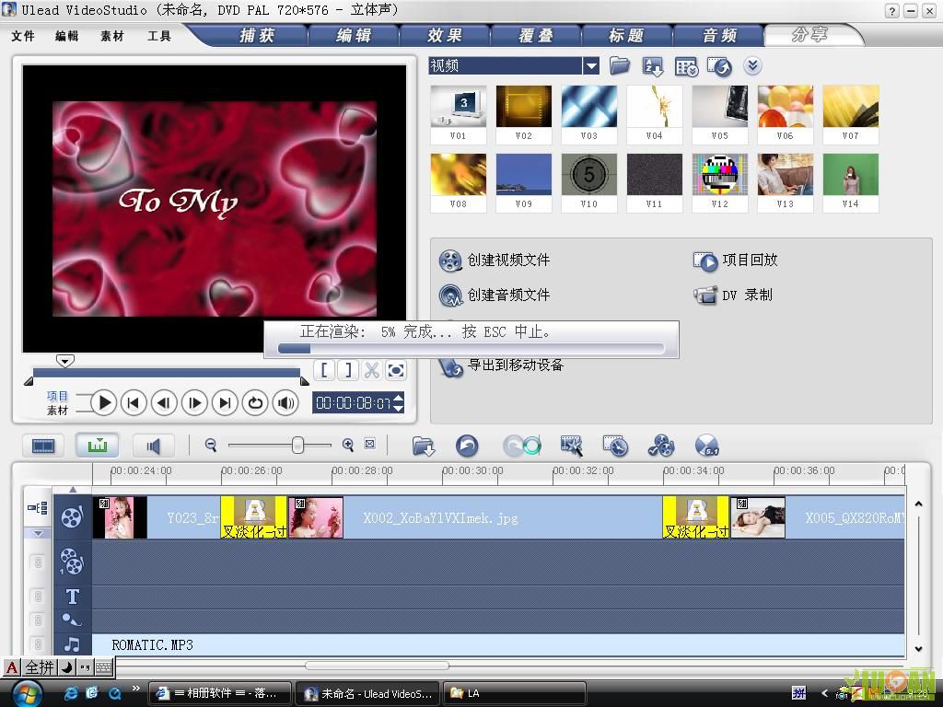This screenshot has width=943, height=707.
Task: Open the 视频 library dropdown arrow
Action: click(x=591, y=65)
